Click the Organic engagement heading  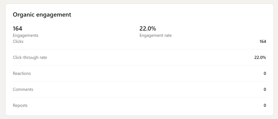coord(42,15)
